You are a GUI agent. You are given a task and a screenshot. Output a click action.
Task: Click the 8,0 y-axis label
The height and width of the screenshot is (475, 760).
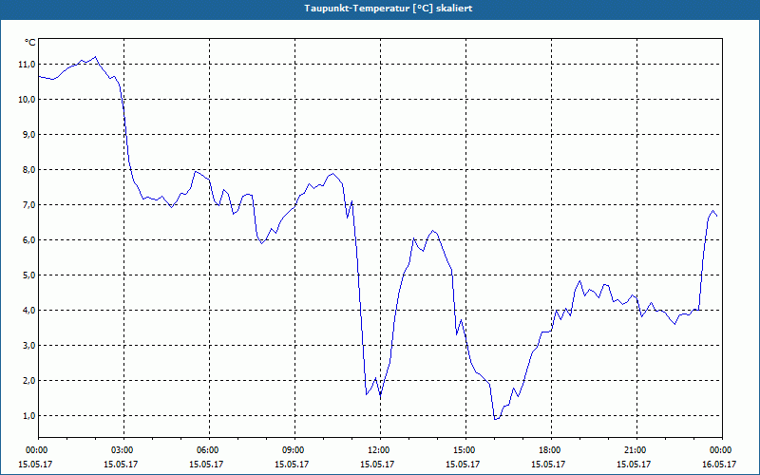click(x=28, y=170)
